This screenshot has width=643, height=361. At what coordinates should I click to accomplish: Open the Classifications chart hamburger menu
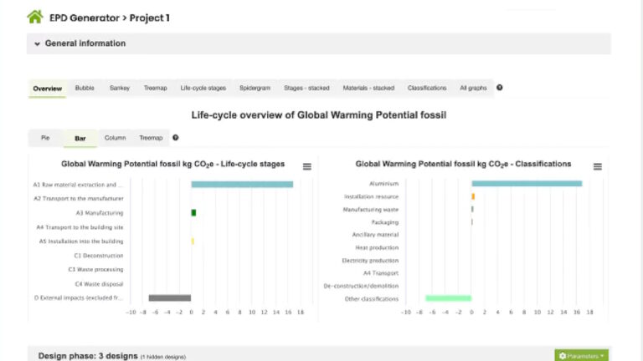(597, 166)
